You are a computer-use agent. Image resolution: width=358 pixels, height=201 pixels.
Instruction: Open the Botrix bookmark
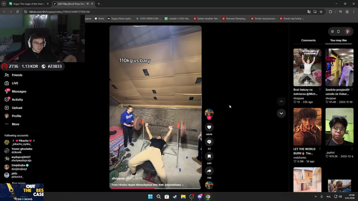100,19
